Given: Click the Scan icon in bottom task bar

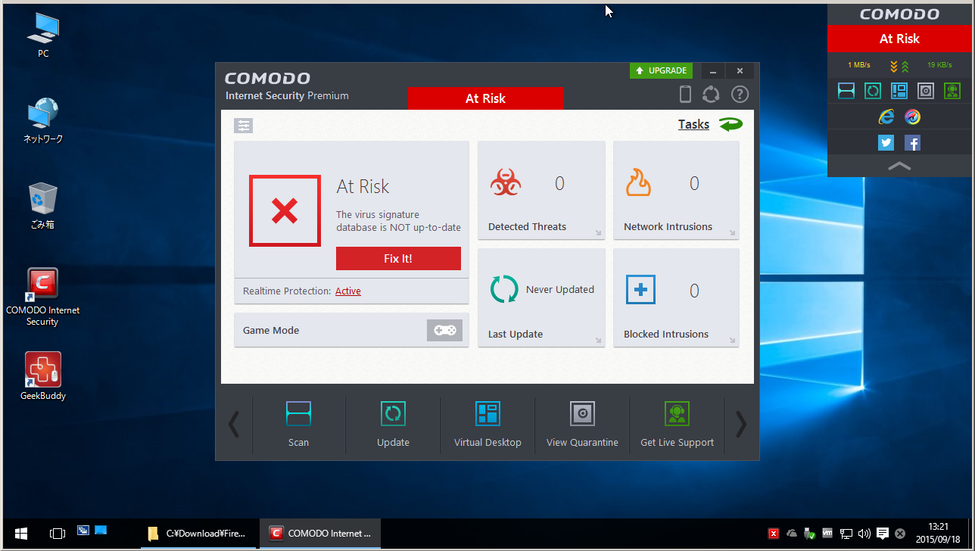Looking at the screenshot, I should [x=298, y=413].
